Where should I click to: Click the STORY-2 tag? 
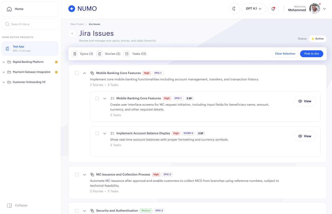[188, 133]
